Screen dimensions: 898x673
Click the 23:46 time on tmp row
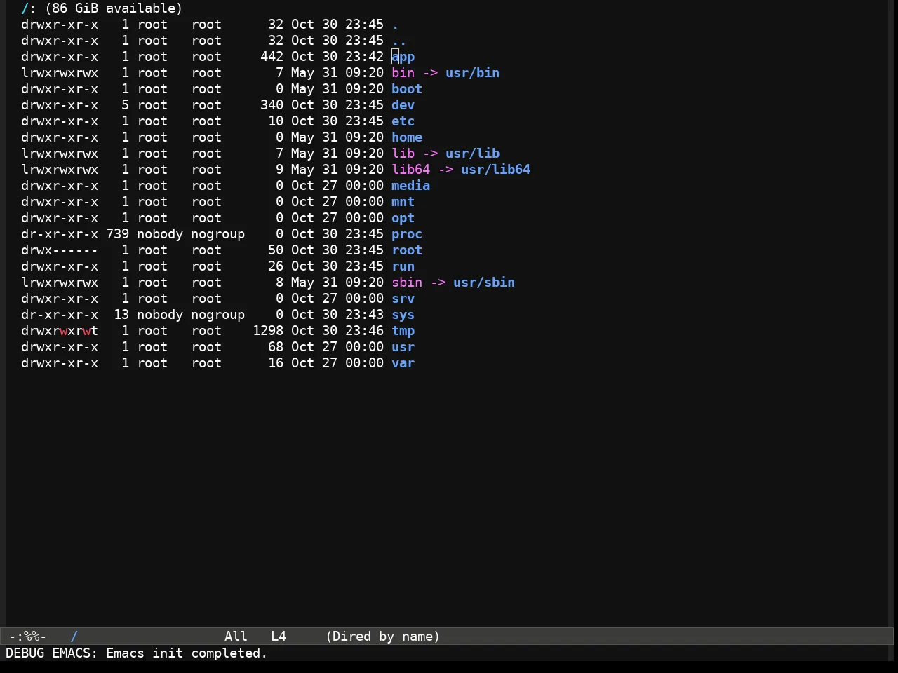click(x=365, y=331)
